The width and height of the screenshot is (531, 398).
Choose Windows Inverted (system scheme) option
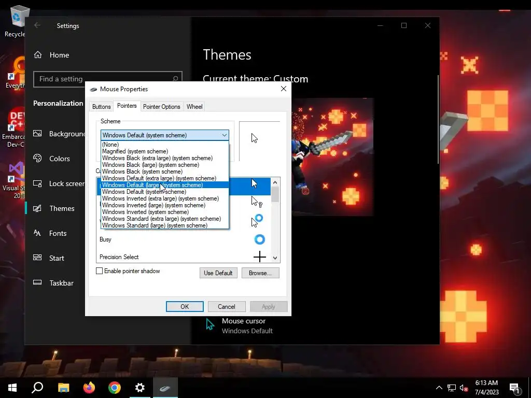coord(165,212)
